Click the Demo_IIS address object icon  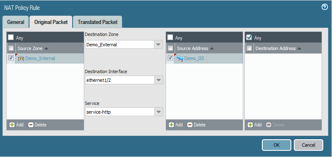click(180, 58)
